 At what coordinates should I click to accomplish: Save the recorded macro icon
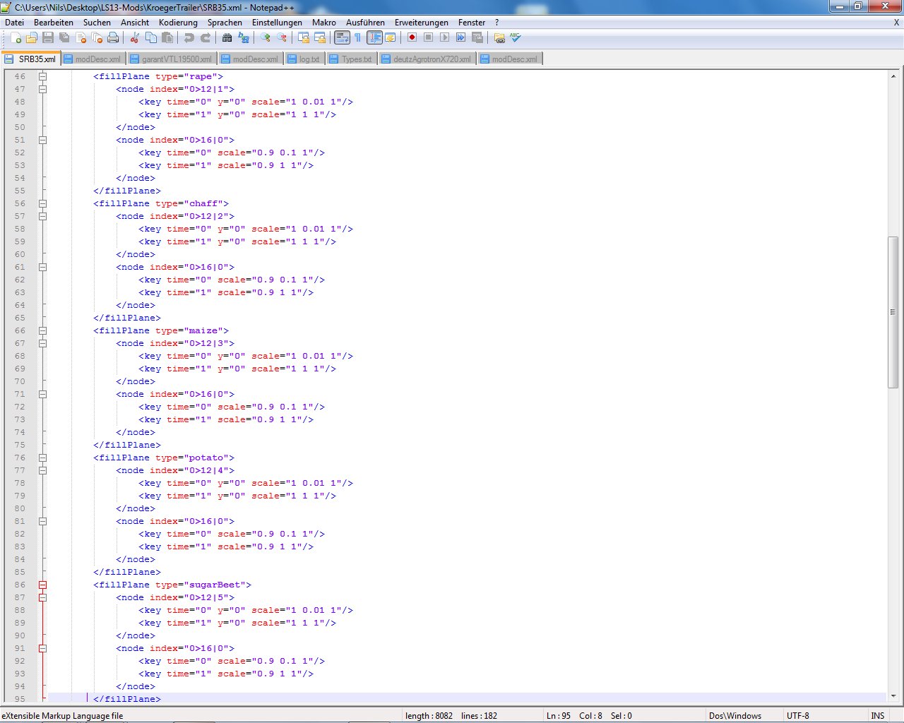[477, 37]
